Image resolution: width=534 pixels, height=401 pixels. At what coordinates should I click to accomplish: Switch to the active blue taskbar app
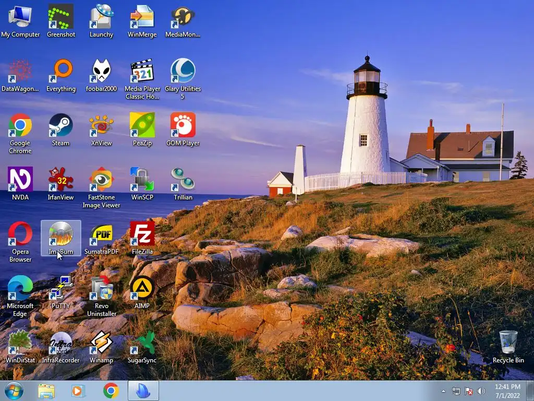click(143, 391)
